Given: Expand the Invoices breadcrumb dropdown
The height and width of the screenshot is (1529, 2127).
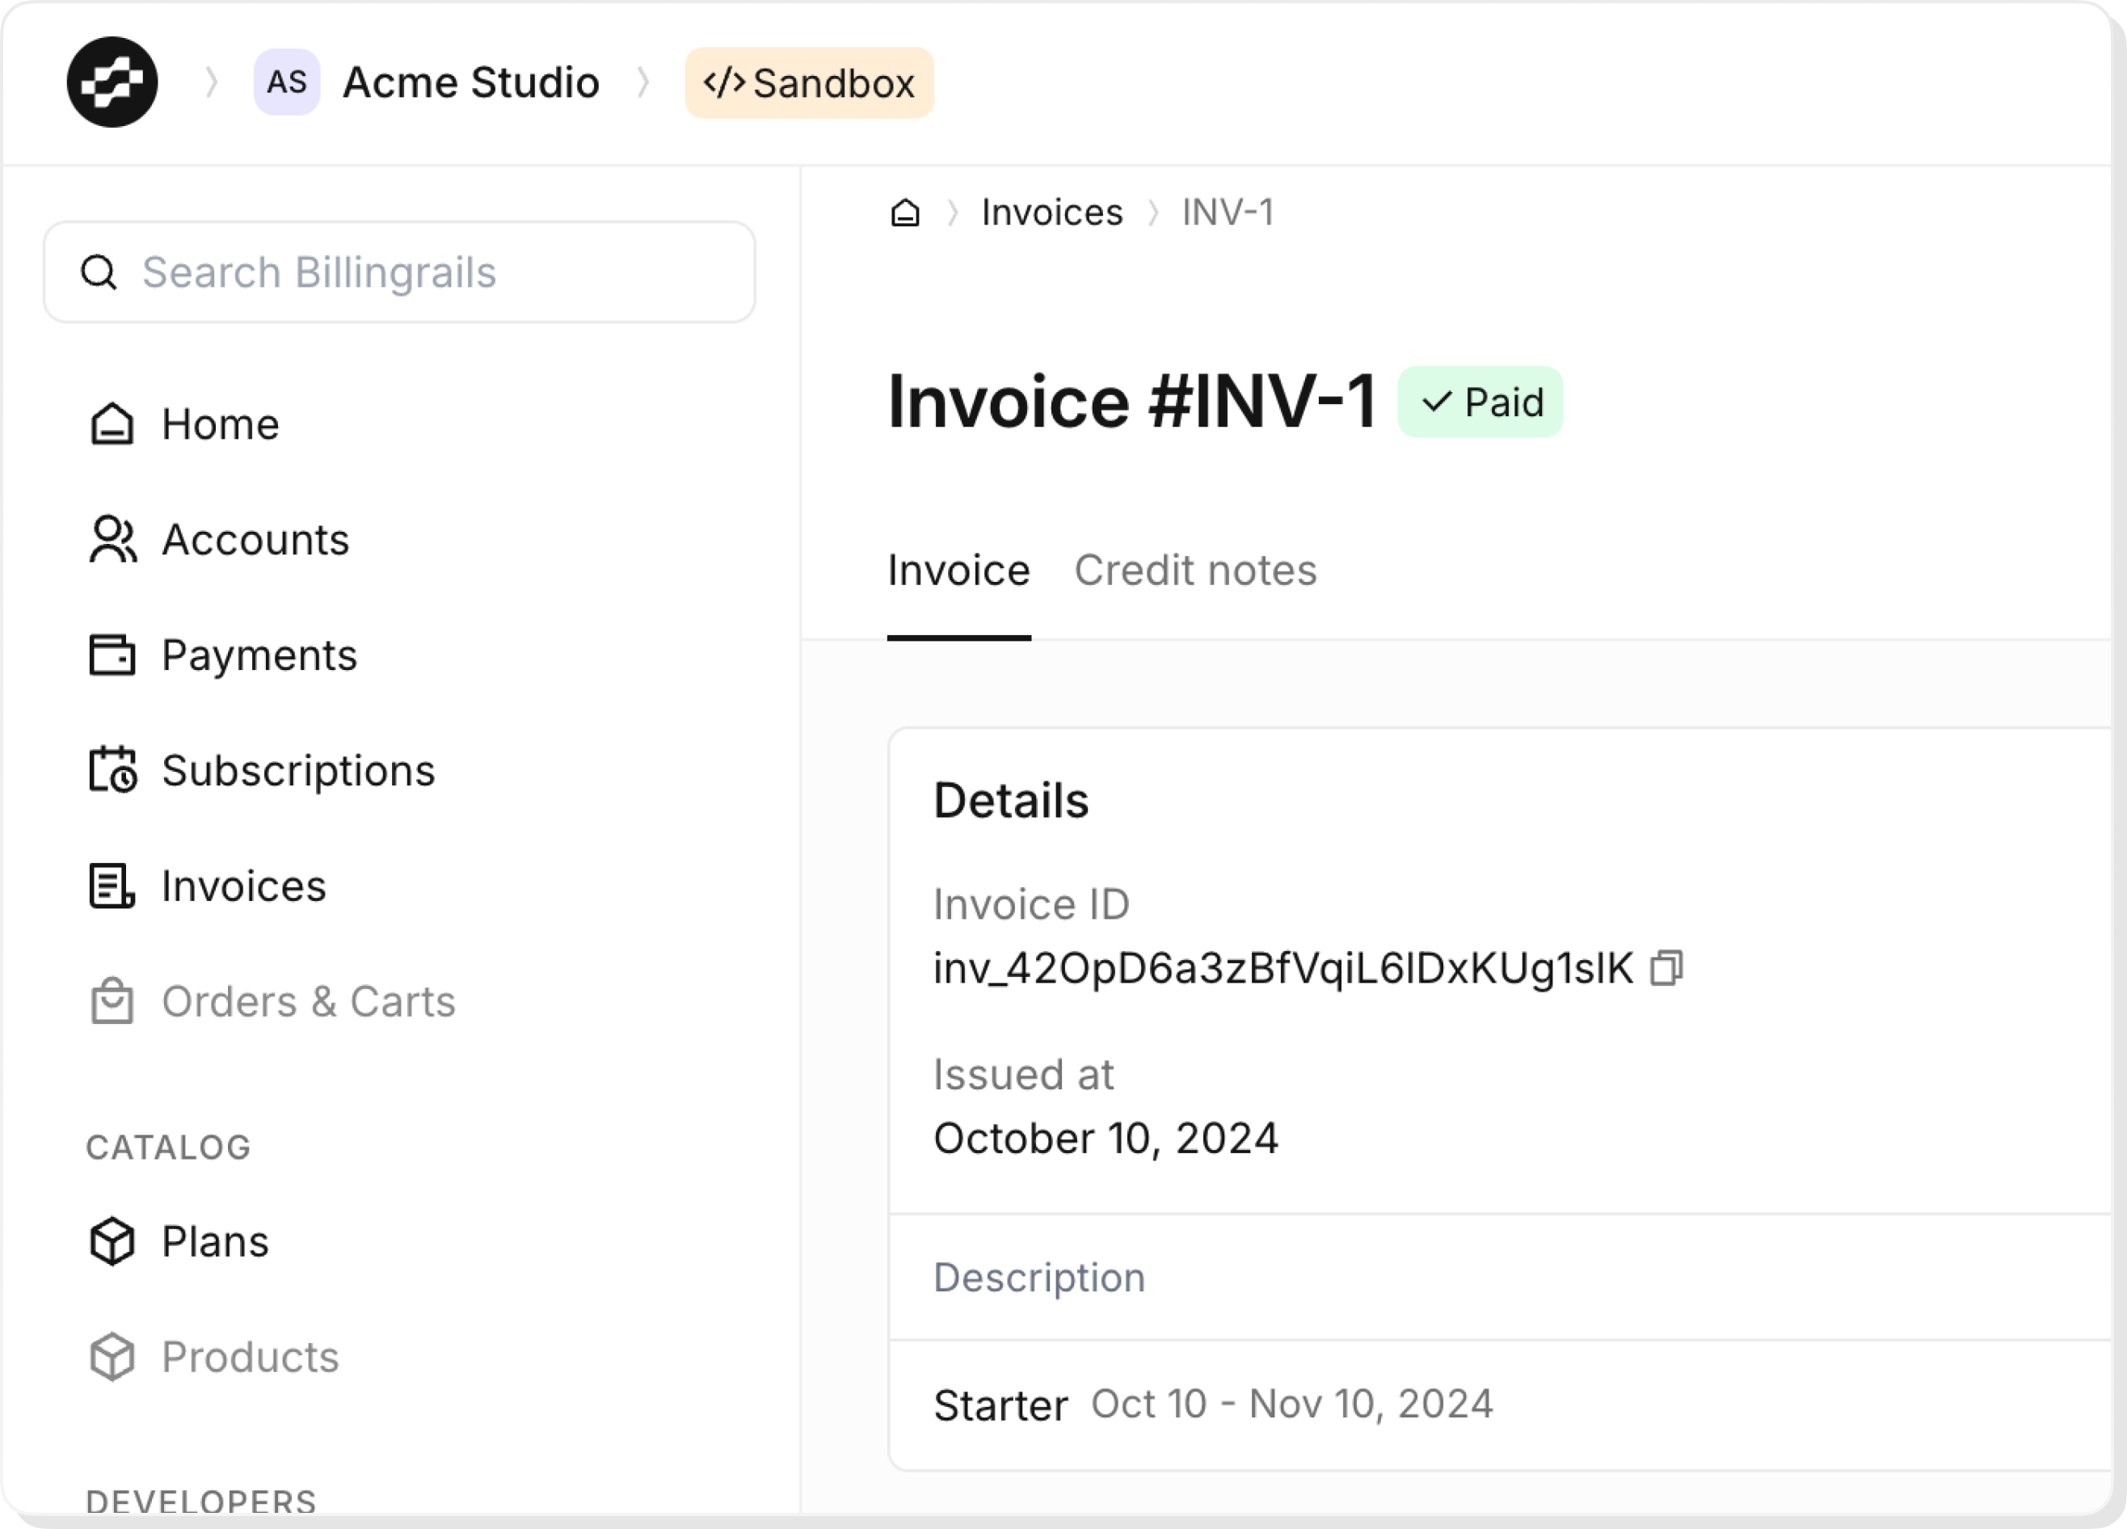Looking at the screenshot, I should 1052,212.
